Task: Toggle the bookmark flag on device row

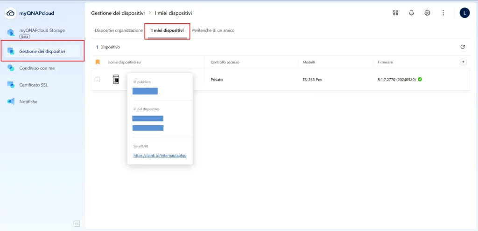Action: coord(98,80)
